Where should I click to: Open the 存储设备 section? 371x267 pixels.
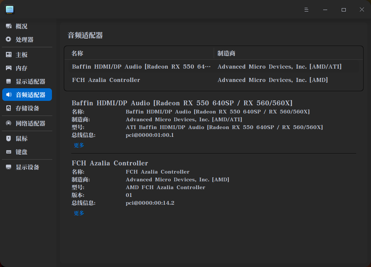27,108
